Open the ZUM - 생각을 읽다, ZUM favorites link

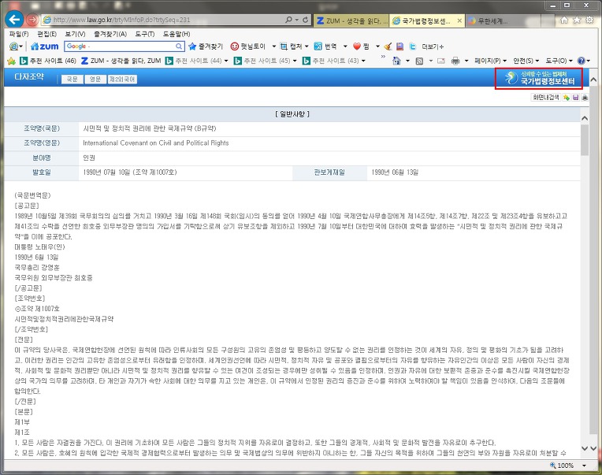tap(121, 61)
